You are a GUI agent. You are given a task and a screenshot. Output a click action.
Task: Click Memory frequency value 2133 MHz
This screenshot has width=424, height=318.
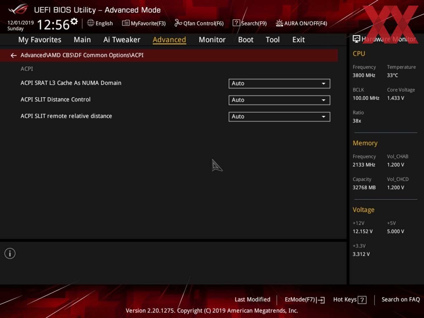tap(364, 165)
